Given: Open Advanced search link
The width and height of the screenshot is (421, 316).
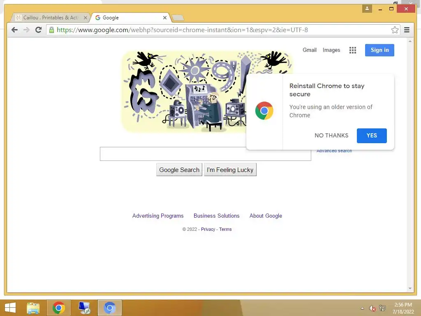Looking at the screenshot, I should tap(334, 151).
